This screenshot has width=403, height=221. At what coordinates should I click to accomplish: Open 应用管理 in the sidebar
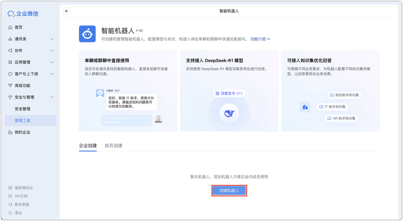pyautogui.click(x=22, y=62)
